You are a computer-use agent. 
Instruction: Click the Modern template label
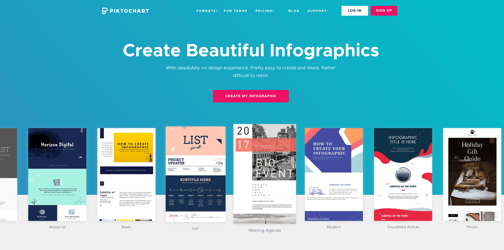[x=334, y=227]
